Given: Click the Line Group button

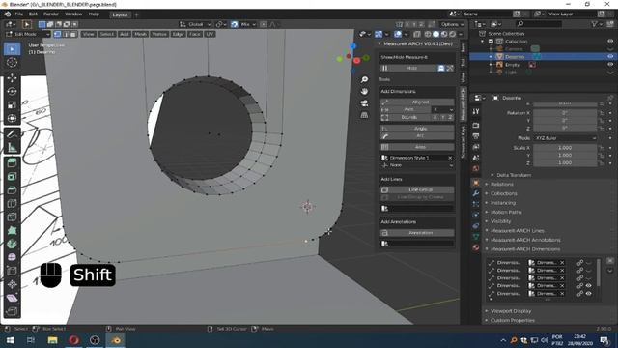Looking at the screenshot, I should pos(417,189).
